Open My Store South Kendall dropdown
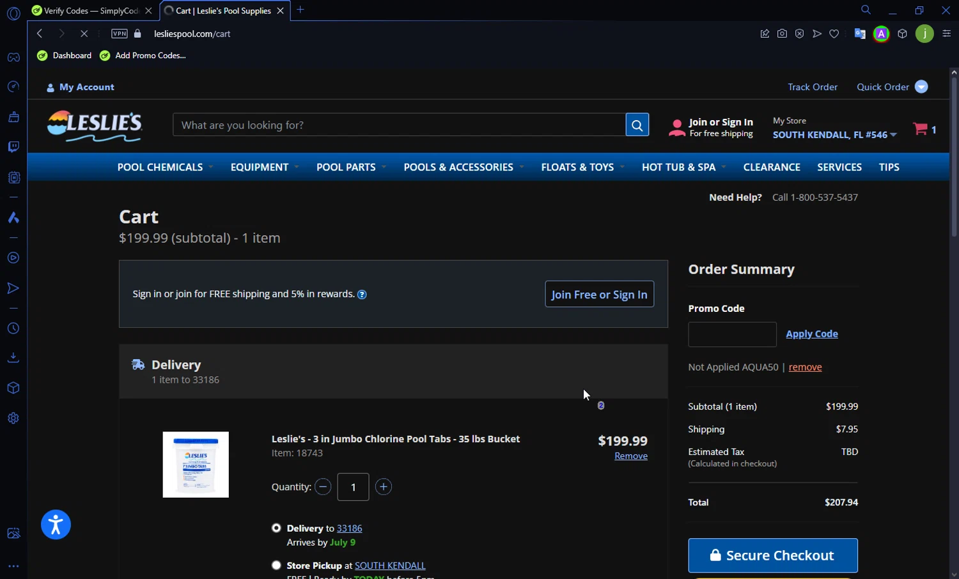Viewport: 959px width, 579px height. [834, 135]
